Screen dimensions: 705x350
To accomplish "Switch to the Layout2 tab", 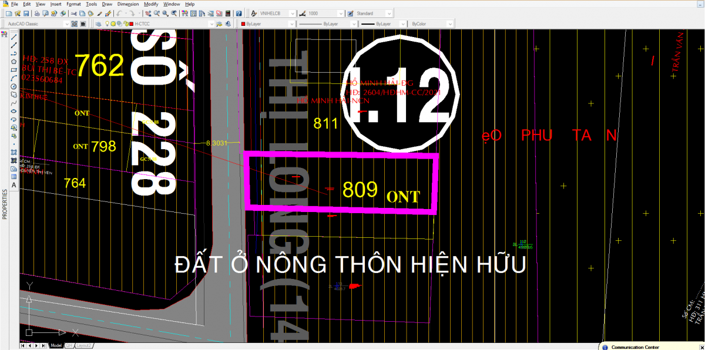I will pos(84,346).
